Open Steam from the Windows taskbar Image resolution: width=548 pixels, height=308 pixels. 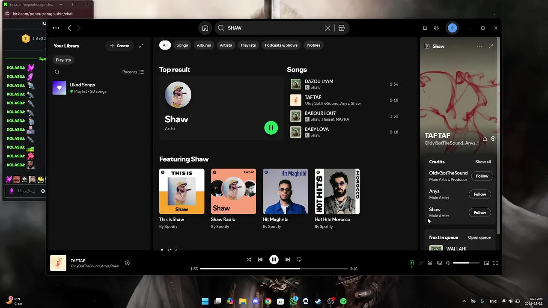click(x=318, y=301)
